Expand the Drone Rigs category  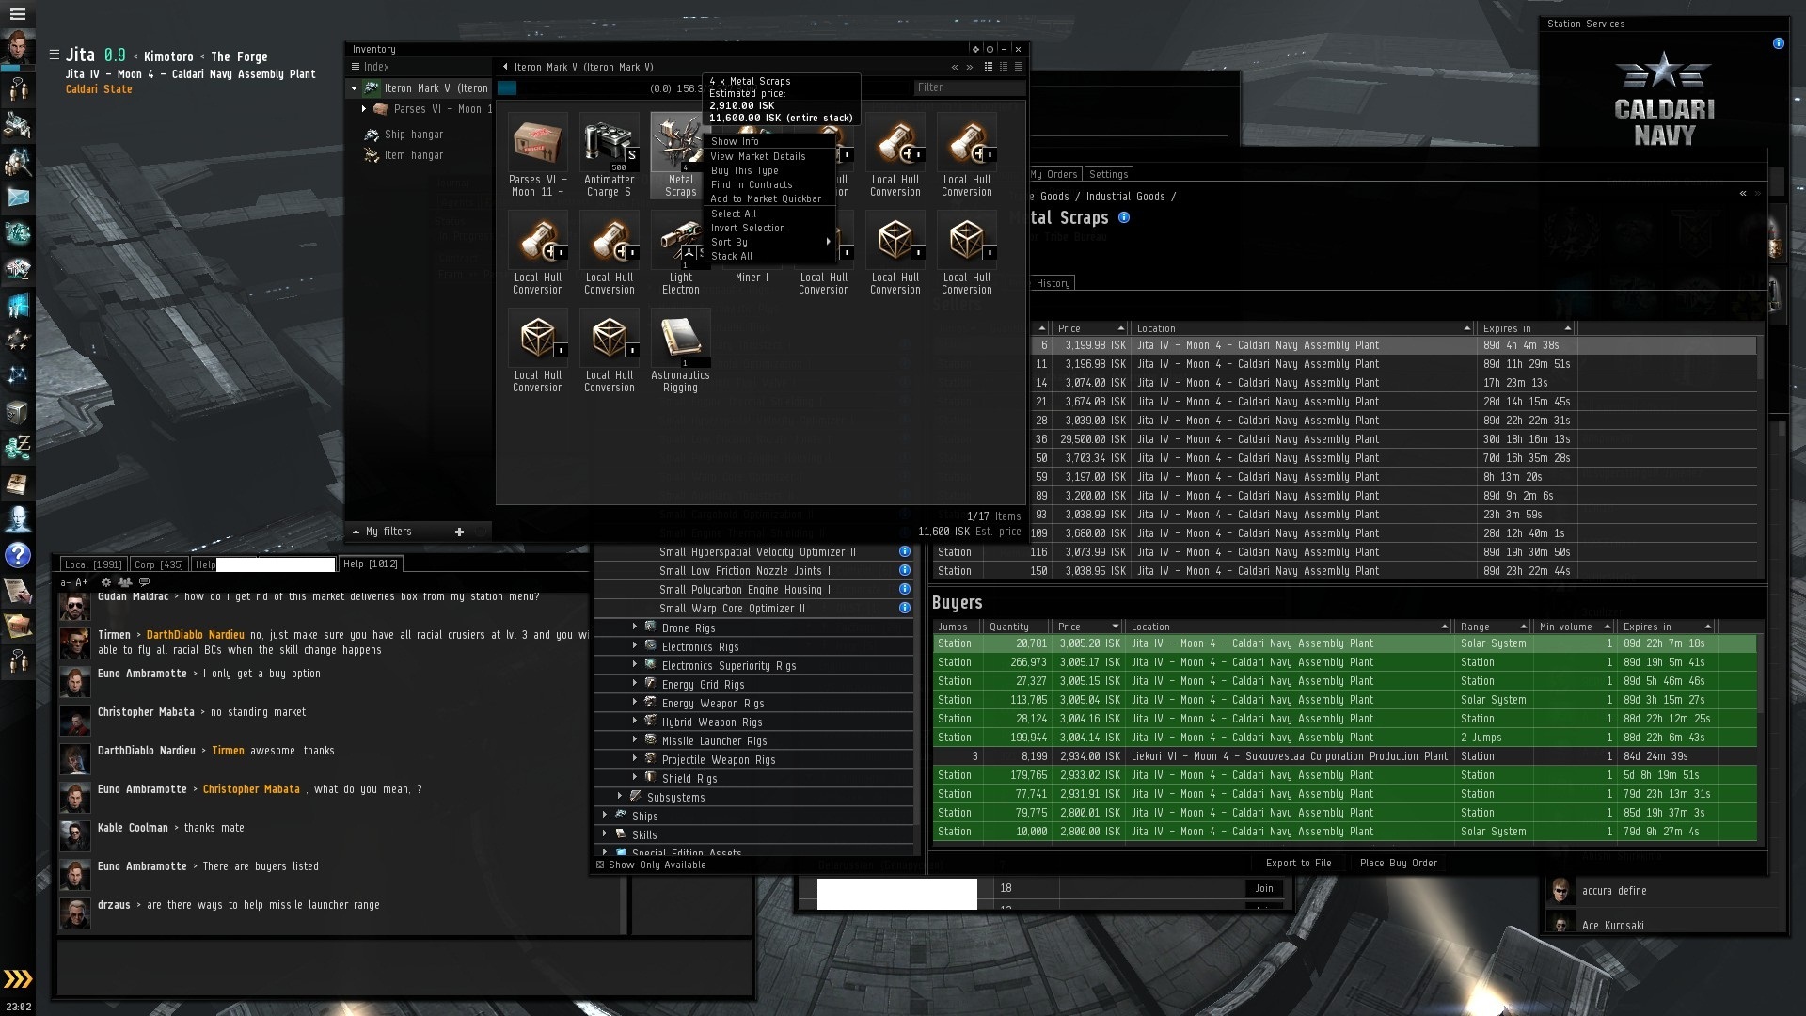(x=635, y=627)
